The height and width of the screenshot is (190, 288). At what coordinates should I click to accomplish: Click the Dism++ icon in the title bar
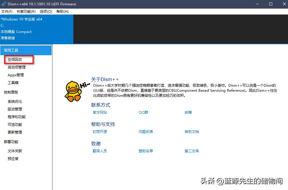pos(4,4)
